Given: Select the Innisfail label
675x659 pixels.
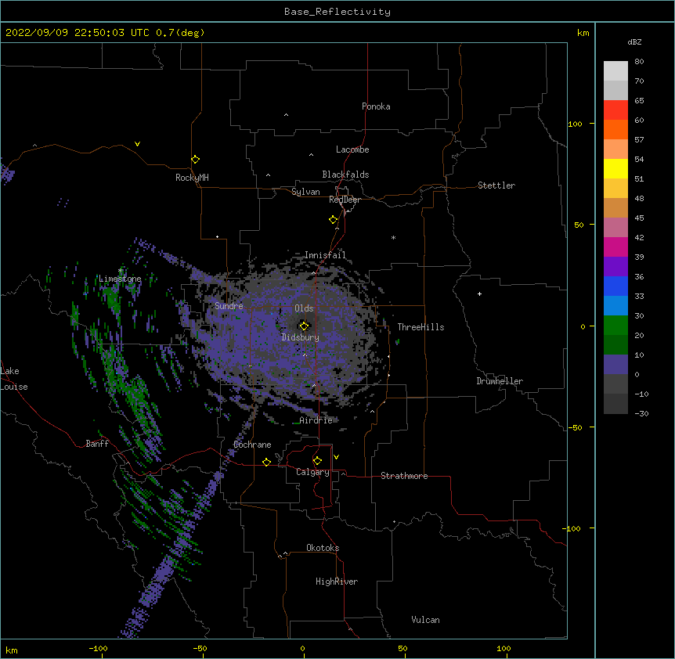Looking at the screenshot, I should tap(325, 255).
